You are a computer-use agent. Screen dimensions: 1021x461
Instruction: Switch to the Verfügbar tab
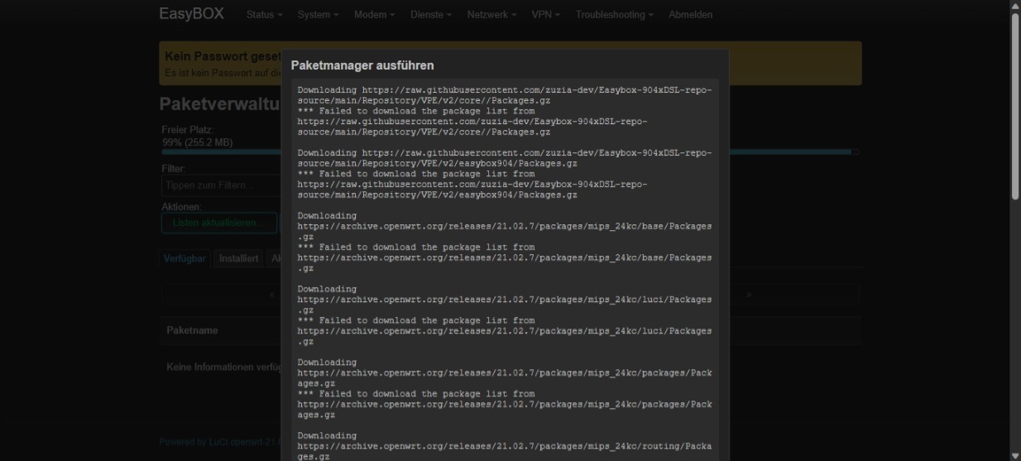(185, 259)
